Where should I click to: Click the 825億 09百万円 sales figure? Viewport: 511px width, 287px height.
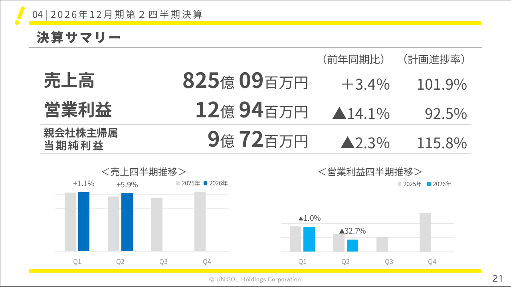click(246, 81)
